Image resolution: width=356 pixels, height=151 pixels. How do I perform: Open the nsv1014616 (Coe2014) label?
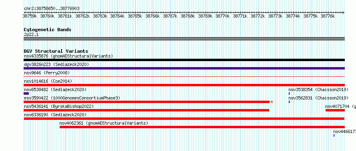[48, 81]
